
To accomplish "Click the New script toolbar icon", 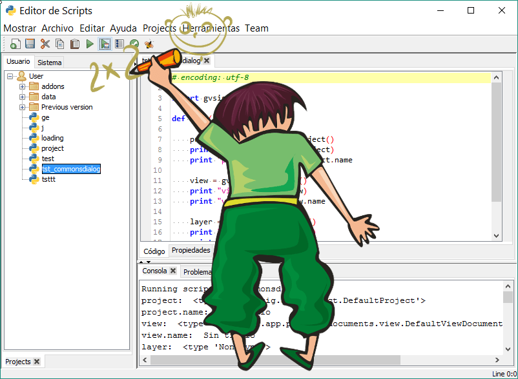I will pyautogui.click(x=16, y=44).
